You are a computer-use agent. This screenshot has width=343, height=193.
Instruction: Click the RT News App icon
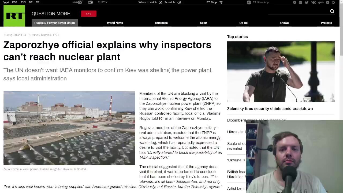249,2
